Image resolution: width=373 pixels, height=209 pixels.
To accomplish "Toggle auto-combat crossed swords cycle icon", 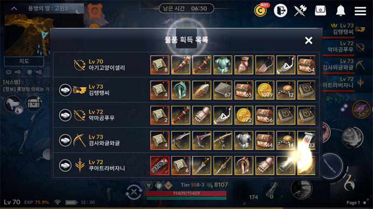I will pyautogui.click(x=134, y=192).
